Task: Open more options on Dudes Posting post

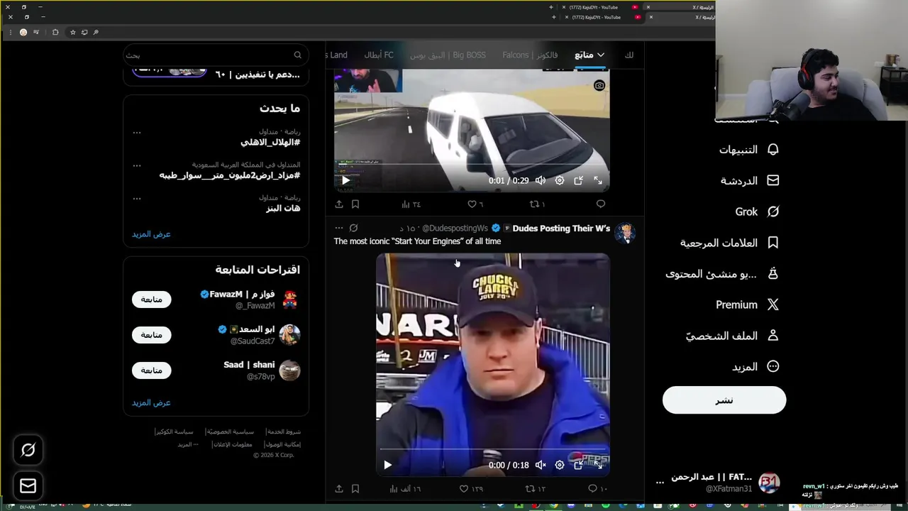Action: tap(339, 228)
